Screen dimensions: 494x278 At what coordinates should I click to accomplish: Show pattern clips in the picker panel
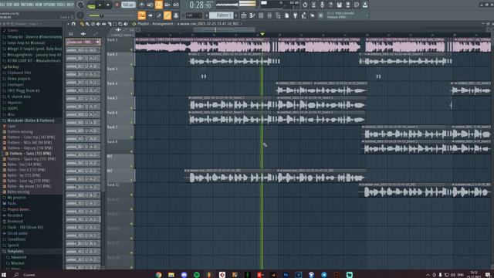71,34
